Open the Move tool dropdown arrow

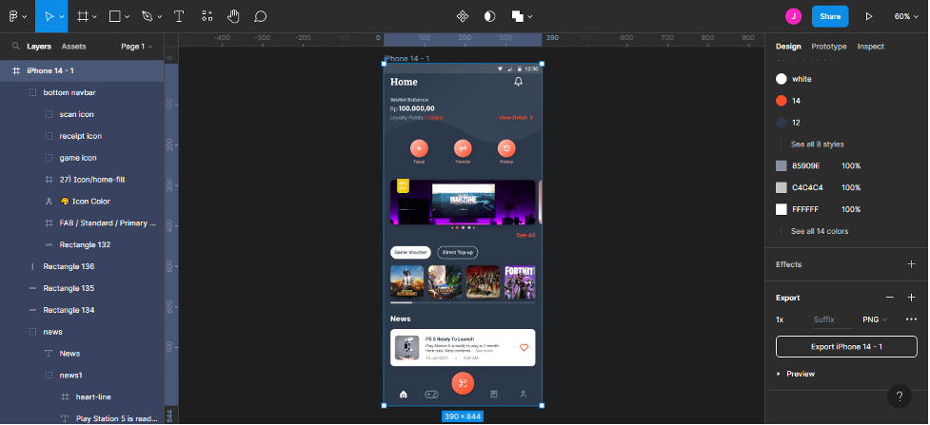[x=62, y=17]
